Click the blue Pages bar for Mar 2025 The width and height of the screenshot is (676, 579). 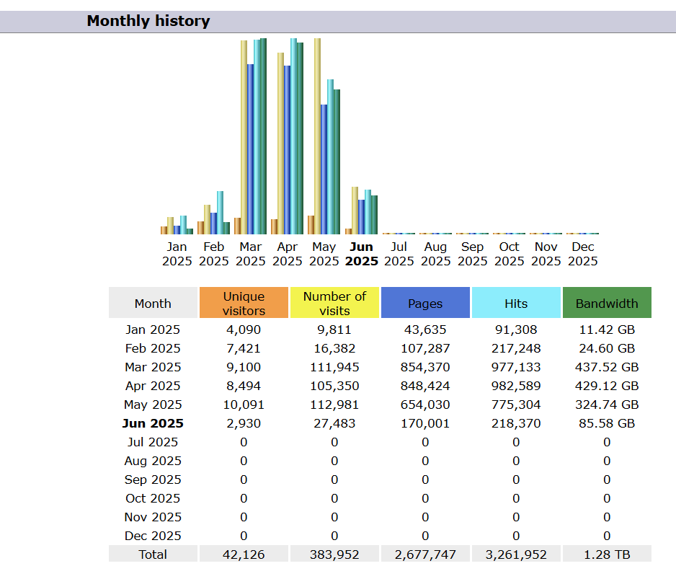tap(250, 149)
